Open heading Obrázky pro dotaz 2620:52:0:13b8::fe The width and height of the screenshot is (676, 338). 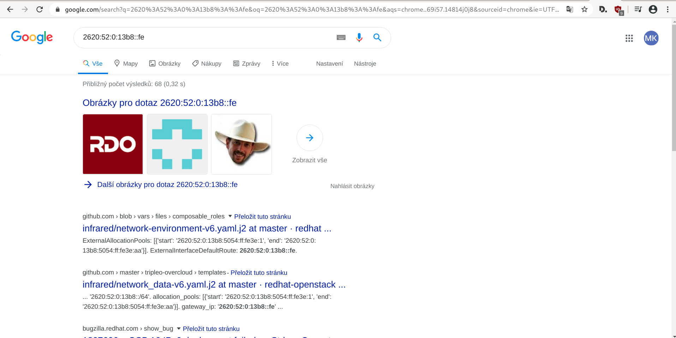point(160,103)
